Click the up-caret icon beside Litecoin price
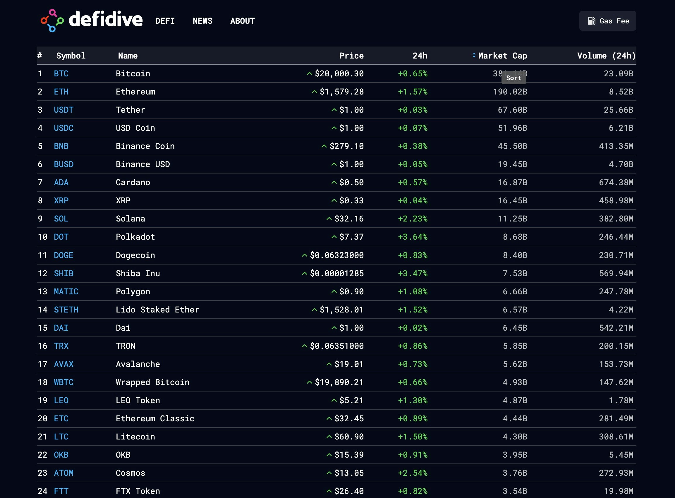The height and width of the screenshot is (498, 675). [329, 437]
